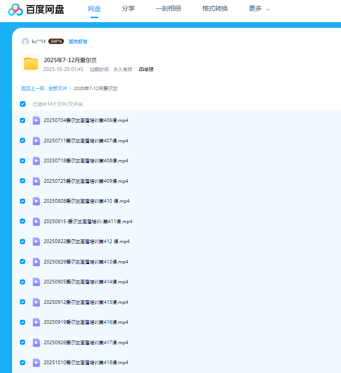Open file 20250704爱尔兰画眉培训第406课.mp4
341x373 pixels.
point(86,120)
